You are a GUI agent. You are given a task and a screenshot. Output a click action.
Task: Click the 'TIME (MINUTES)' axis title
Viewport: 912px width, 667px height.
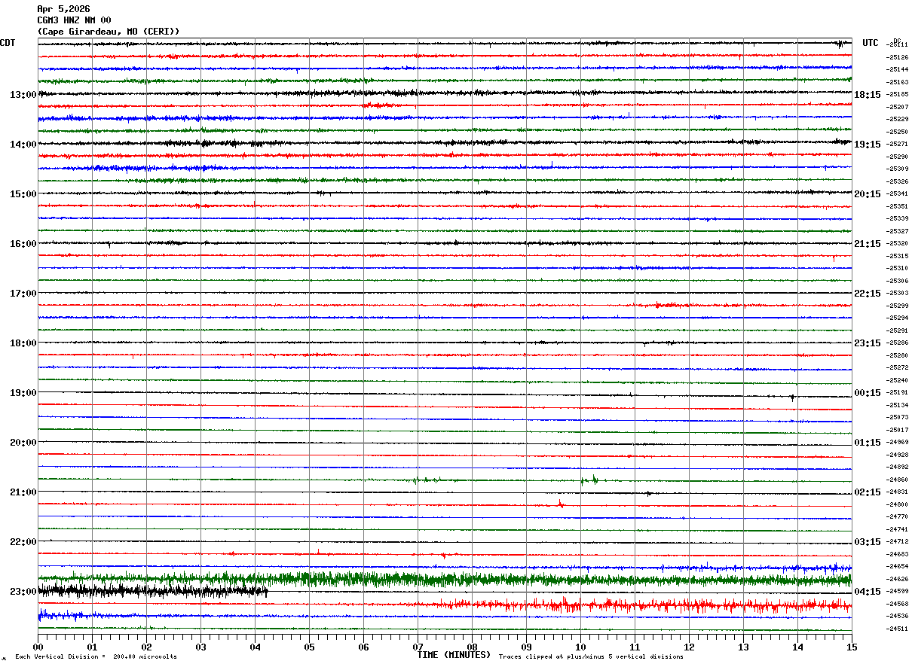pos(454,655)
